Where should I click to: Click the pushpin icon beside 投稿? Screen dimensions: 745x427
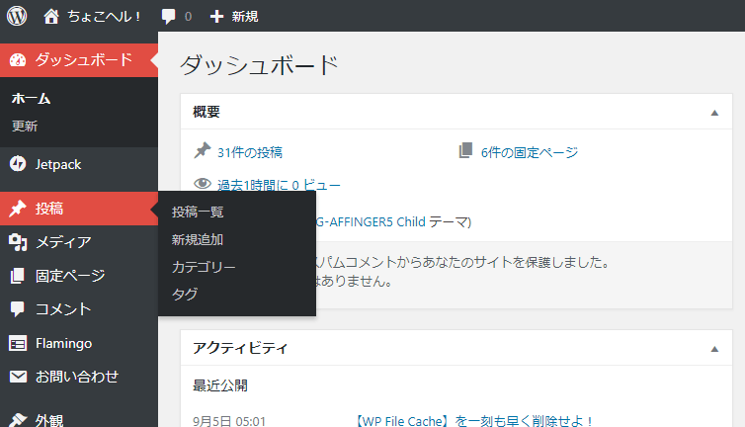[18, 209]
